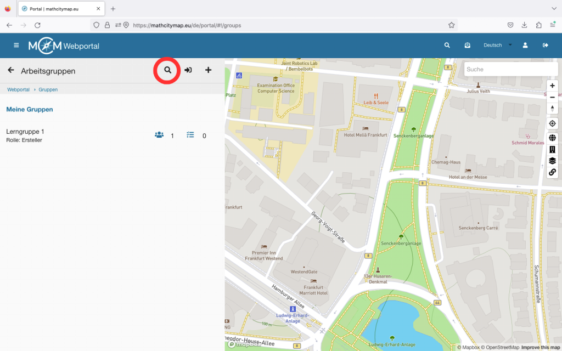The image size is (562, 351).
Task: Create a new group with plus icon
Action: pyautogui.click(x=208, y=70)
